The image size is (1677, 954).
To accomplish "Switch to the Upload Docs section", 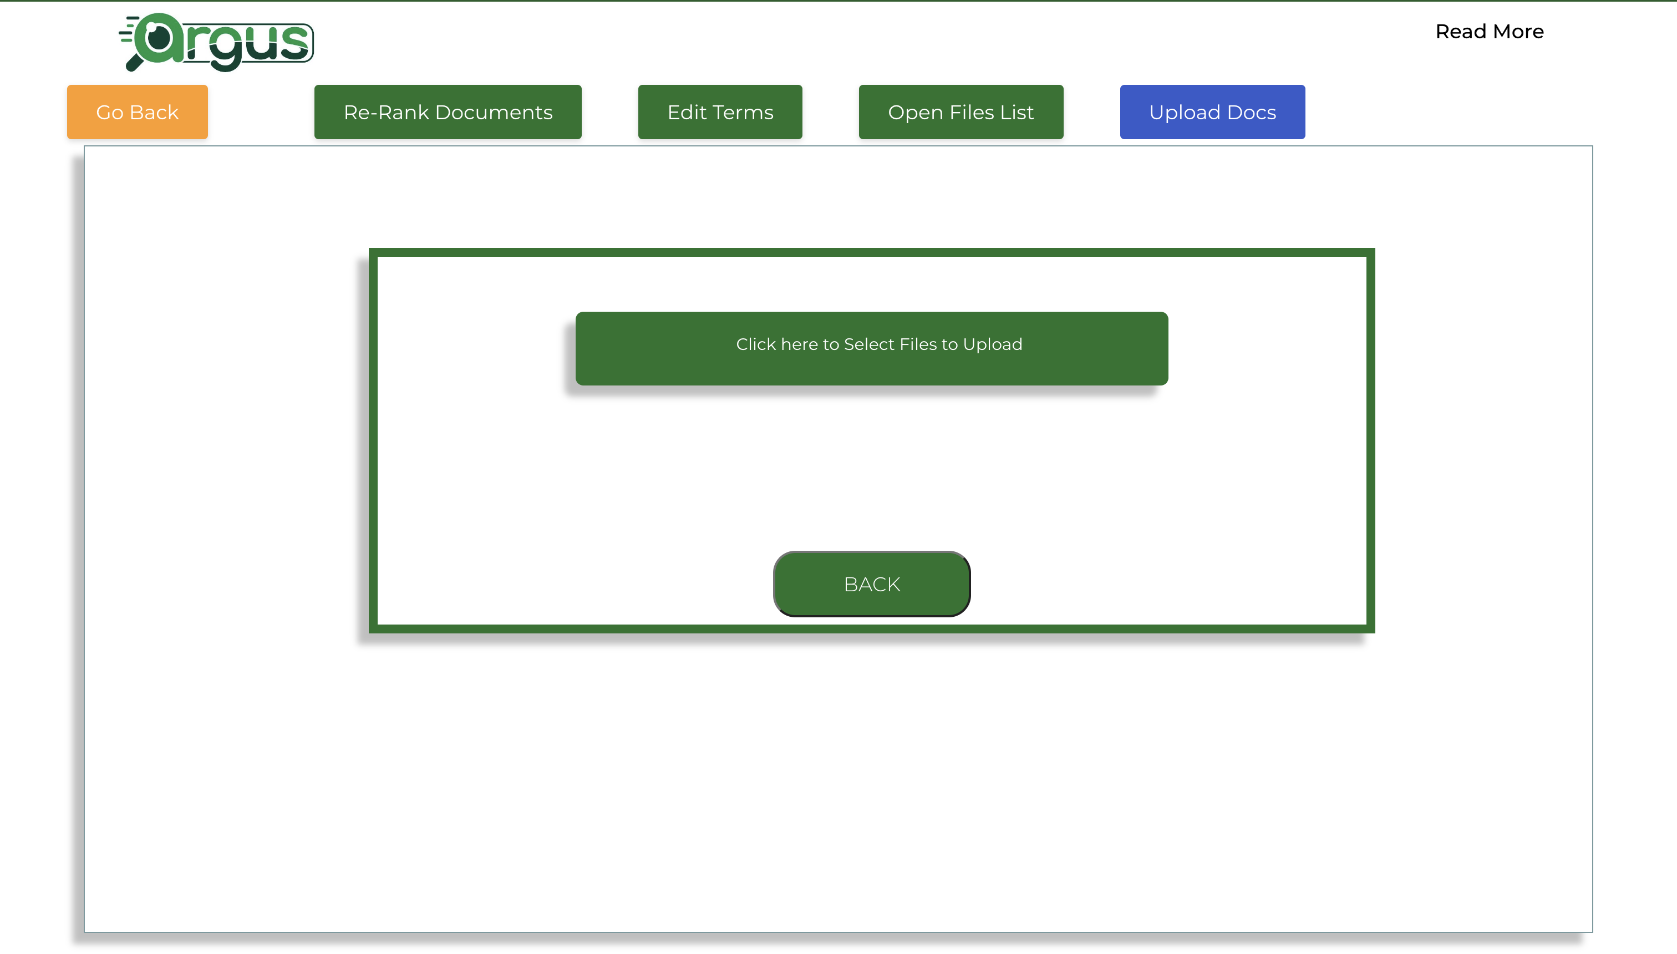I will point(1212,112).
